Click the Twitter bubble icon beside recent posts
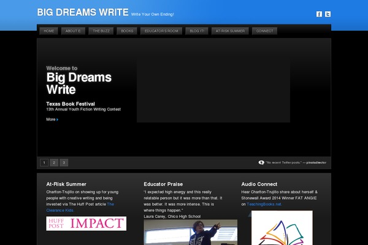 (x=261, y=162)
